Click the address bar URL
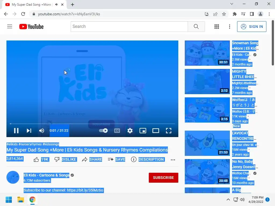 click(69, 14)
